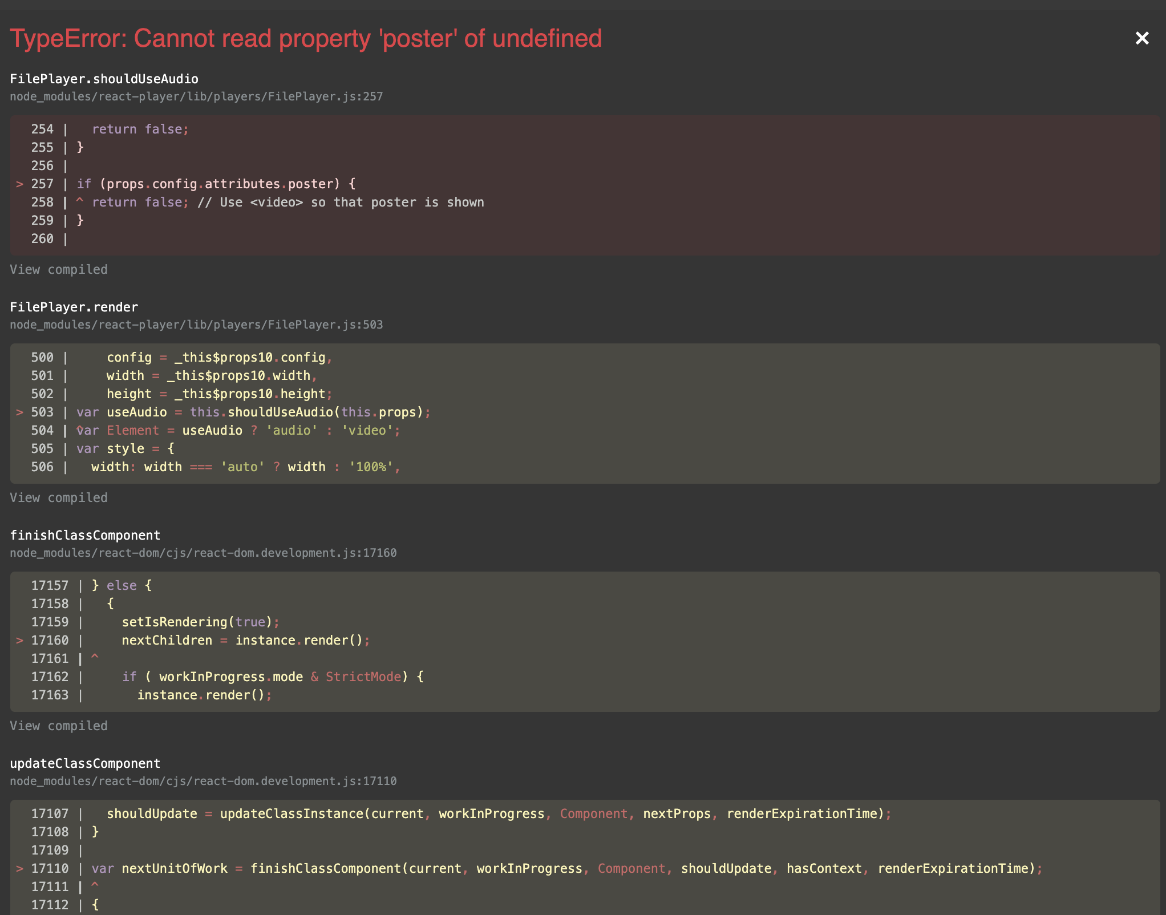Select the finishClassComponent stack frame
The image size is (1166, 915).
tap(84, 535)
